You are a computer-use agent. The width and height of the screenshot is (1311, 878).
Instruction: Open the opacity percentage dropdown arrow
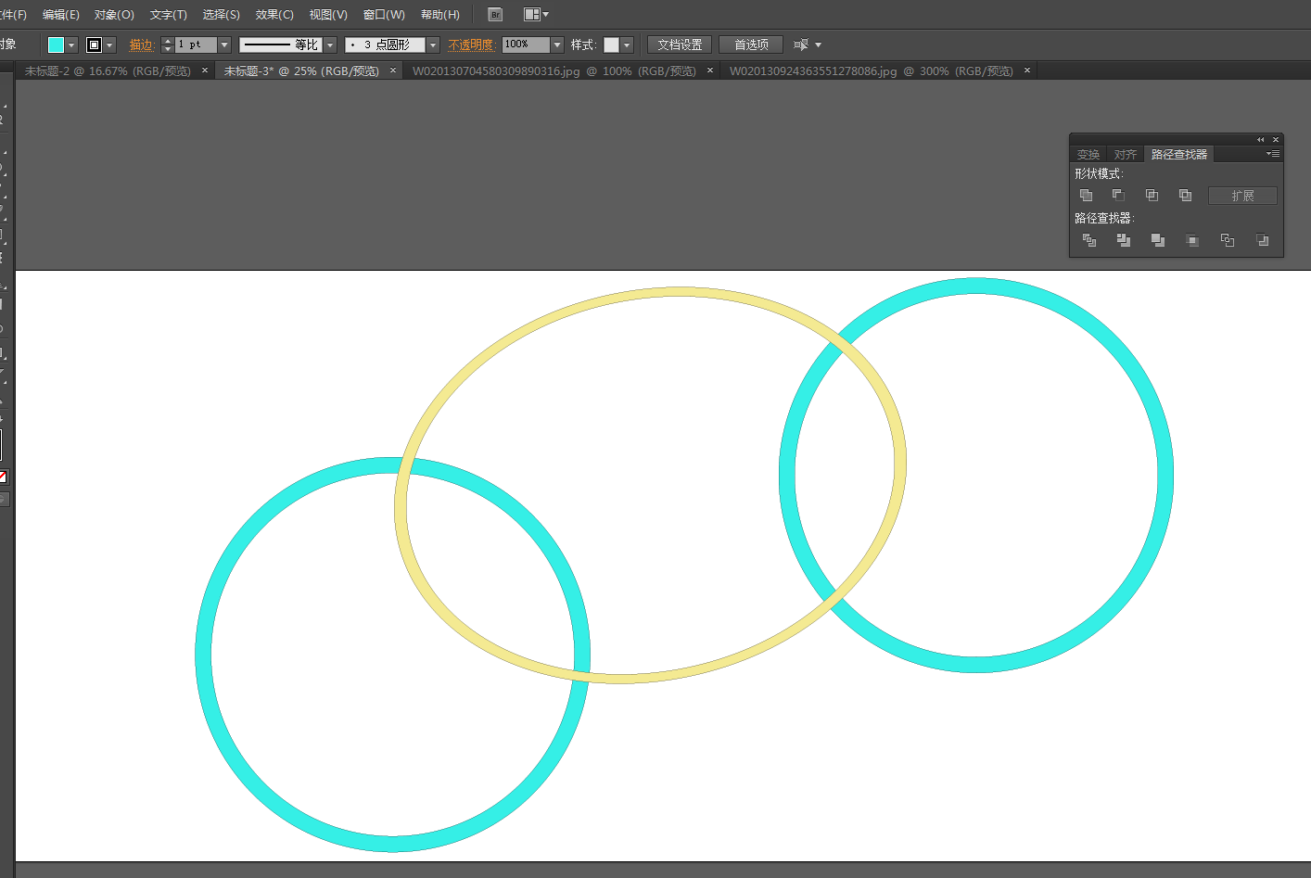[x=557, y=45]
